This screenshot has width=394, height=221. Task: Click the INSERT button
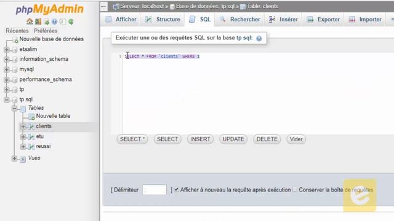(200, 139)
